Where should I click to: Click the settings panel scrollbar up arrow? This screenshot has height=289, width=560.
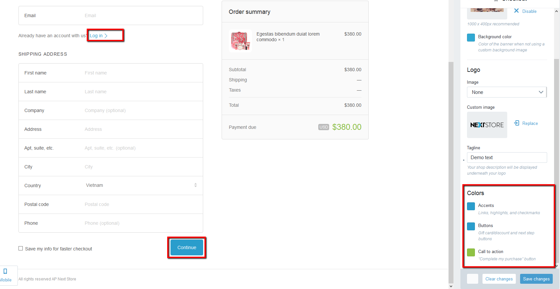[557, 11]
